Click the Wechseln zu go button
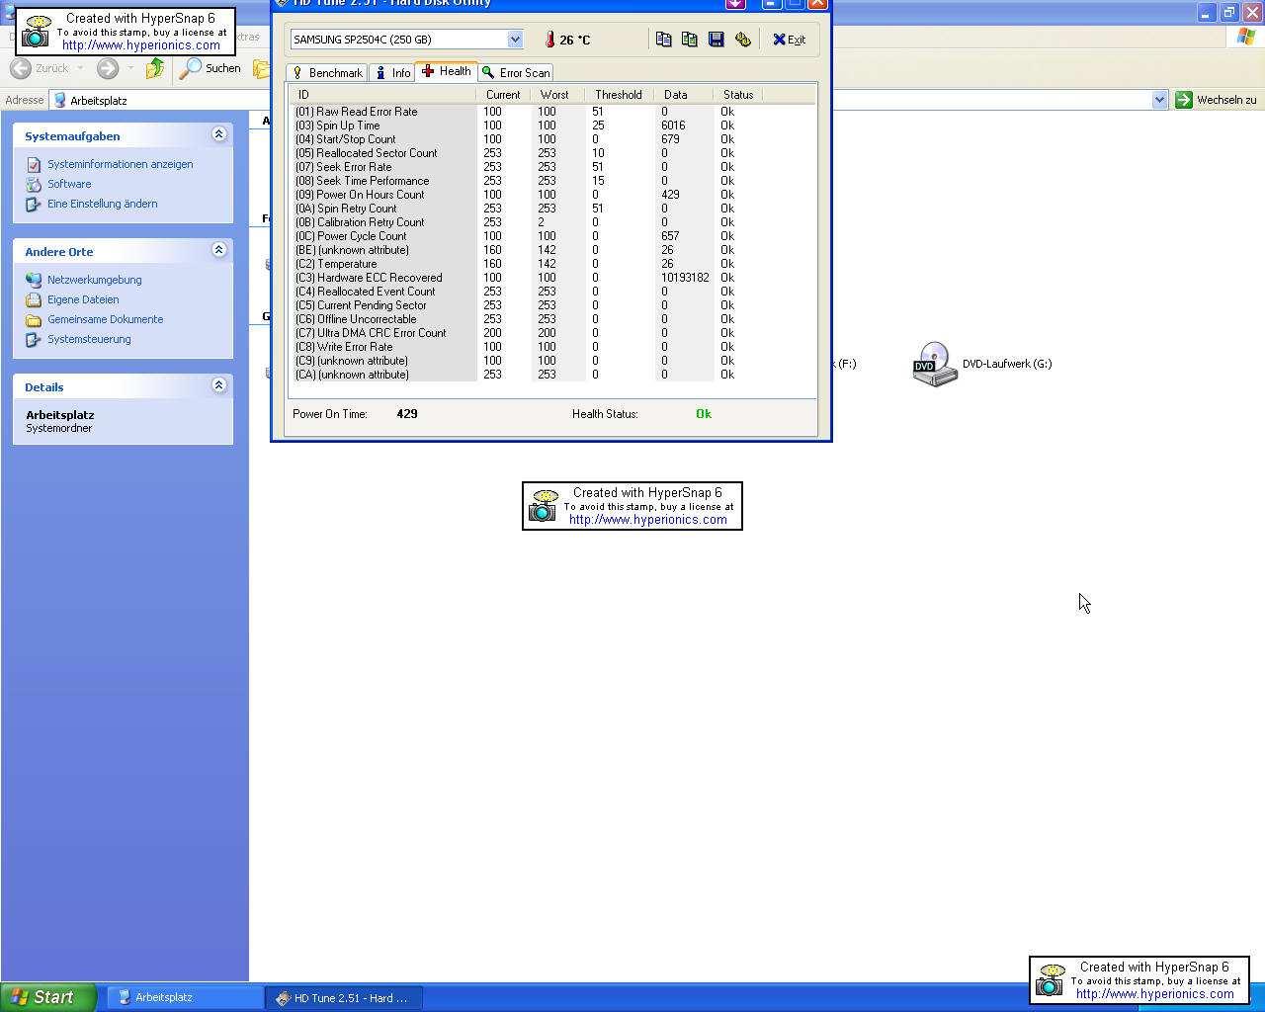 coord(1217,100)
